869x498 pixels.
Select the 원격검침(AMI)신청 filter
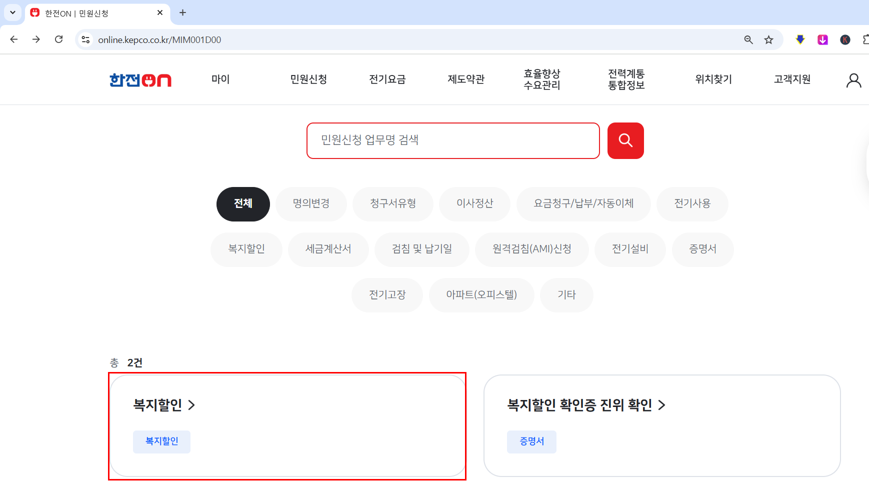[532, 249]
